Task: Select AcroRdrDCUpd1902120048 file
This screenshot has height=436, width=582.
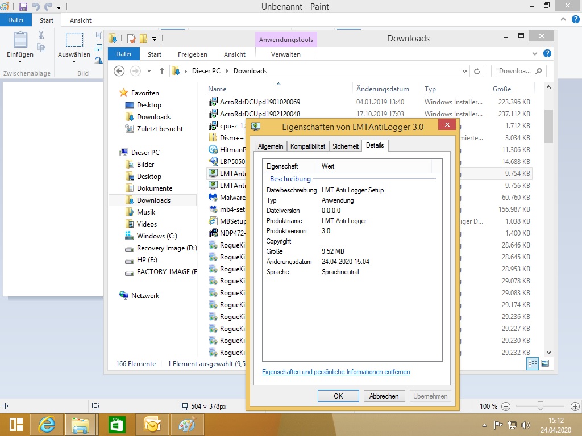Action: click(x=260, y=114)
